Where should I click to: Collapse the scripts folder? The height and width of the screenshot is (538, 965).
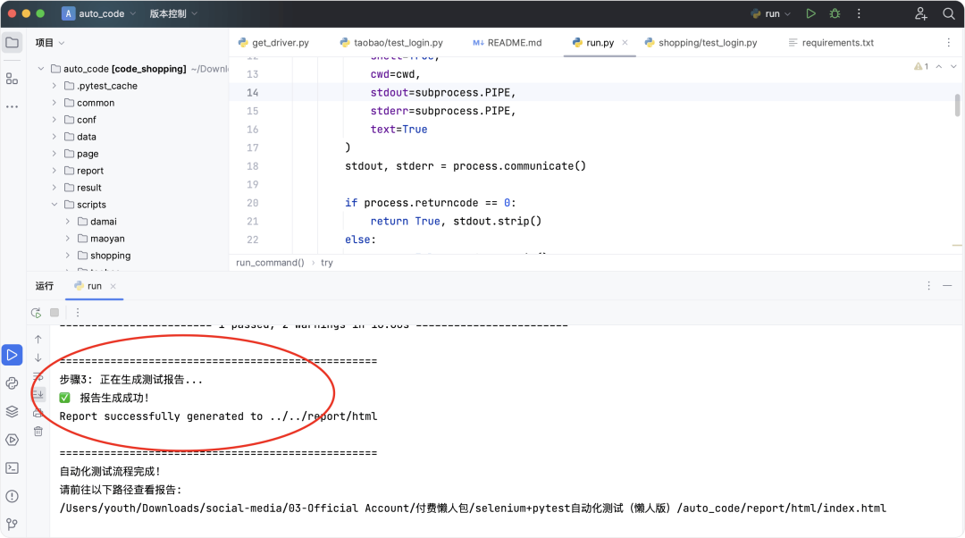[55, 205]
